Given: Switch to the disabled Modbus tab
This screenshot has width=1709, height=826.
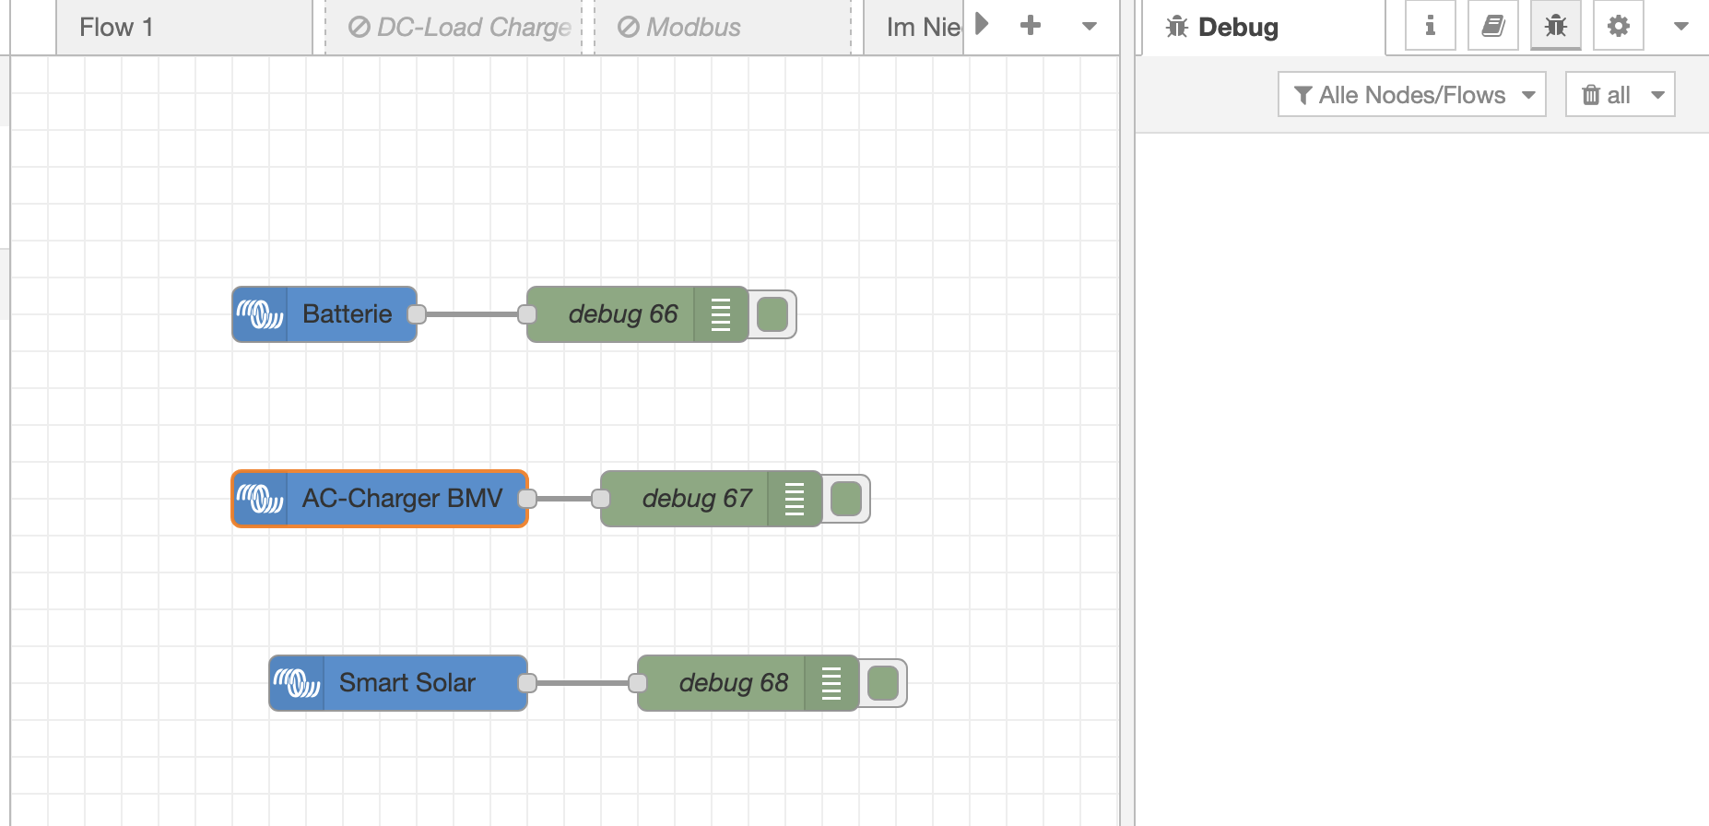Looking at the screenshot, I should click(x=679, y=28).
